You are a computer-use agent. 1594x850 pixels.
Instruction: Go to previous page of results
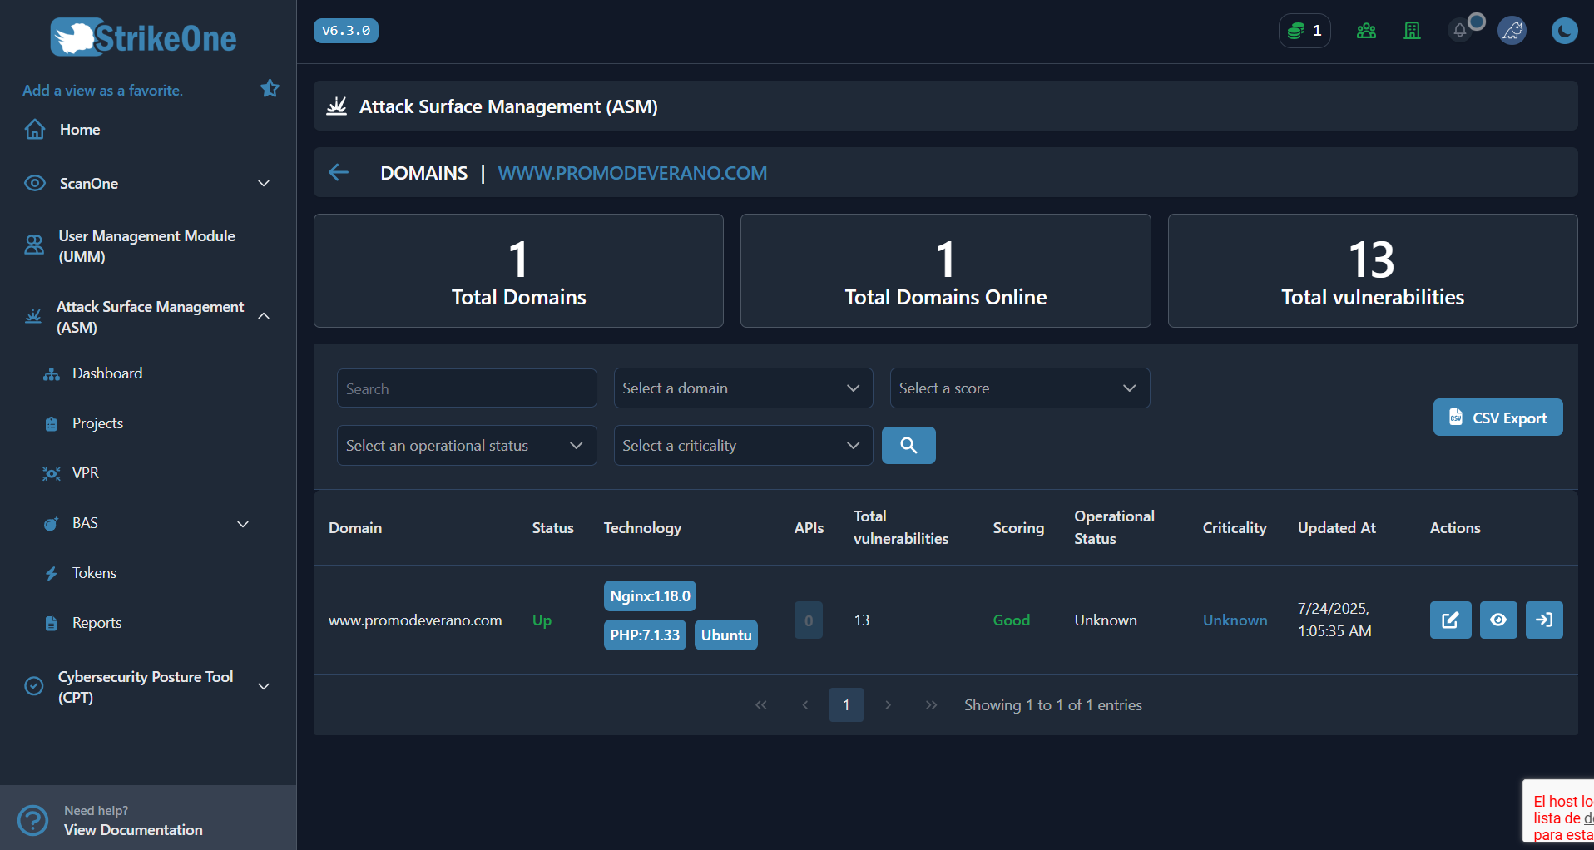pos(805,705)
